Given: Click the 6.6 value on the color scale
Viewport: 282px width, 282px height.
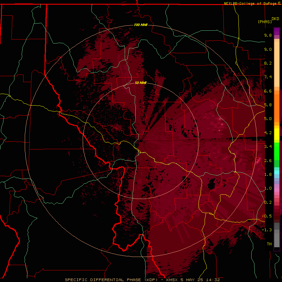Looking at the screenshot, I should (268, 91).
